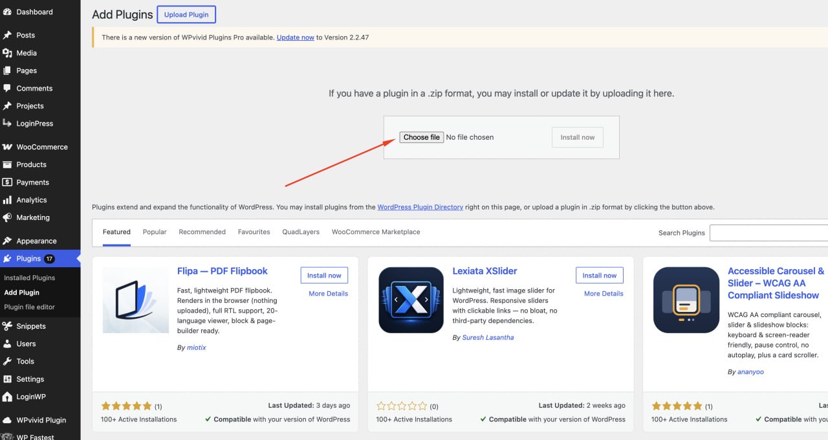Open Installed Plugins submenu item
Viewport: 828px width, 440px height.
pos(30,278)
